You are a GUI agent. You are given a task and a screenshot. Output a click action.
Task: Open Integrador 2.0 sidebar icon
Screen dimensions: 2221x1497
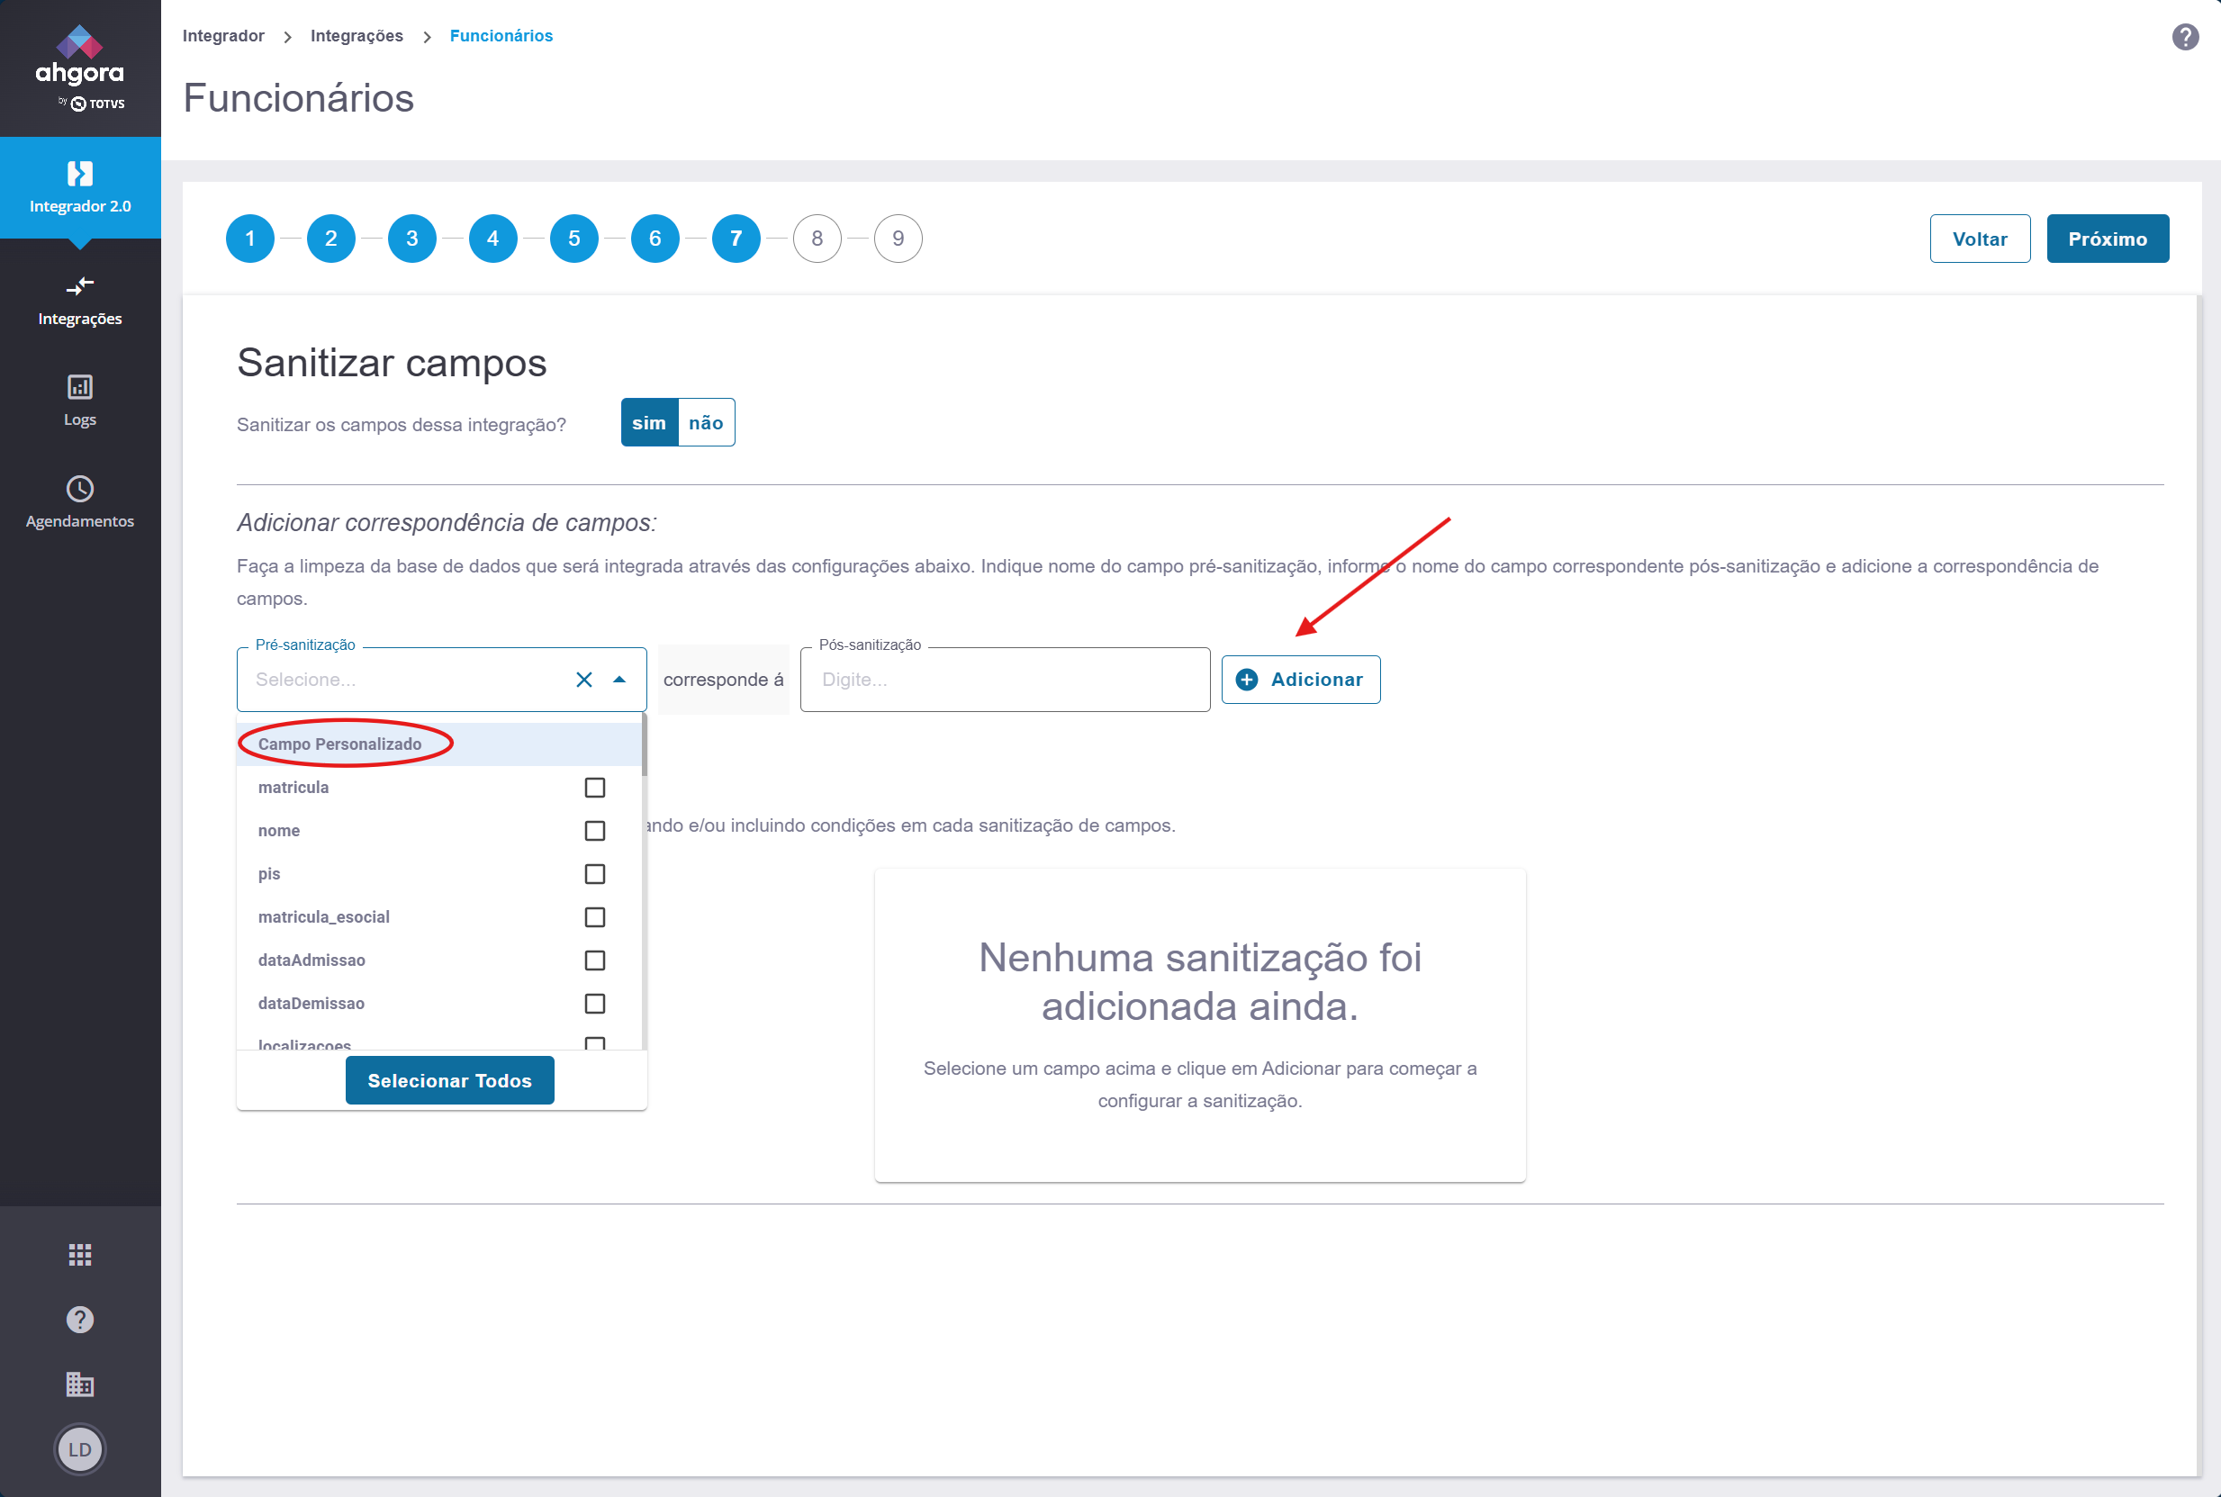pyautogui.click(x=80, y=187)
